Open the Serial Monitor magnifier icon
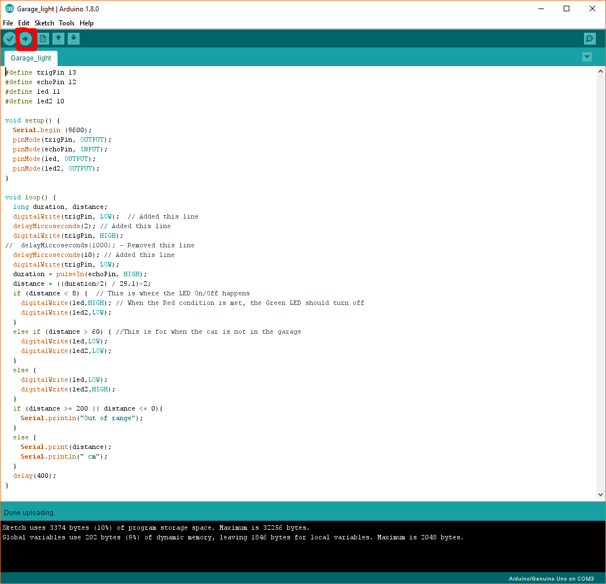 (x=590, y=38)
